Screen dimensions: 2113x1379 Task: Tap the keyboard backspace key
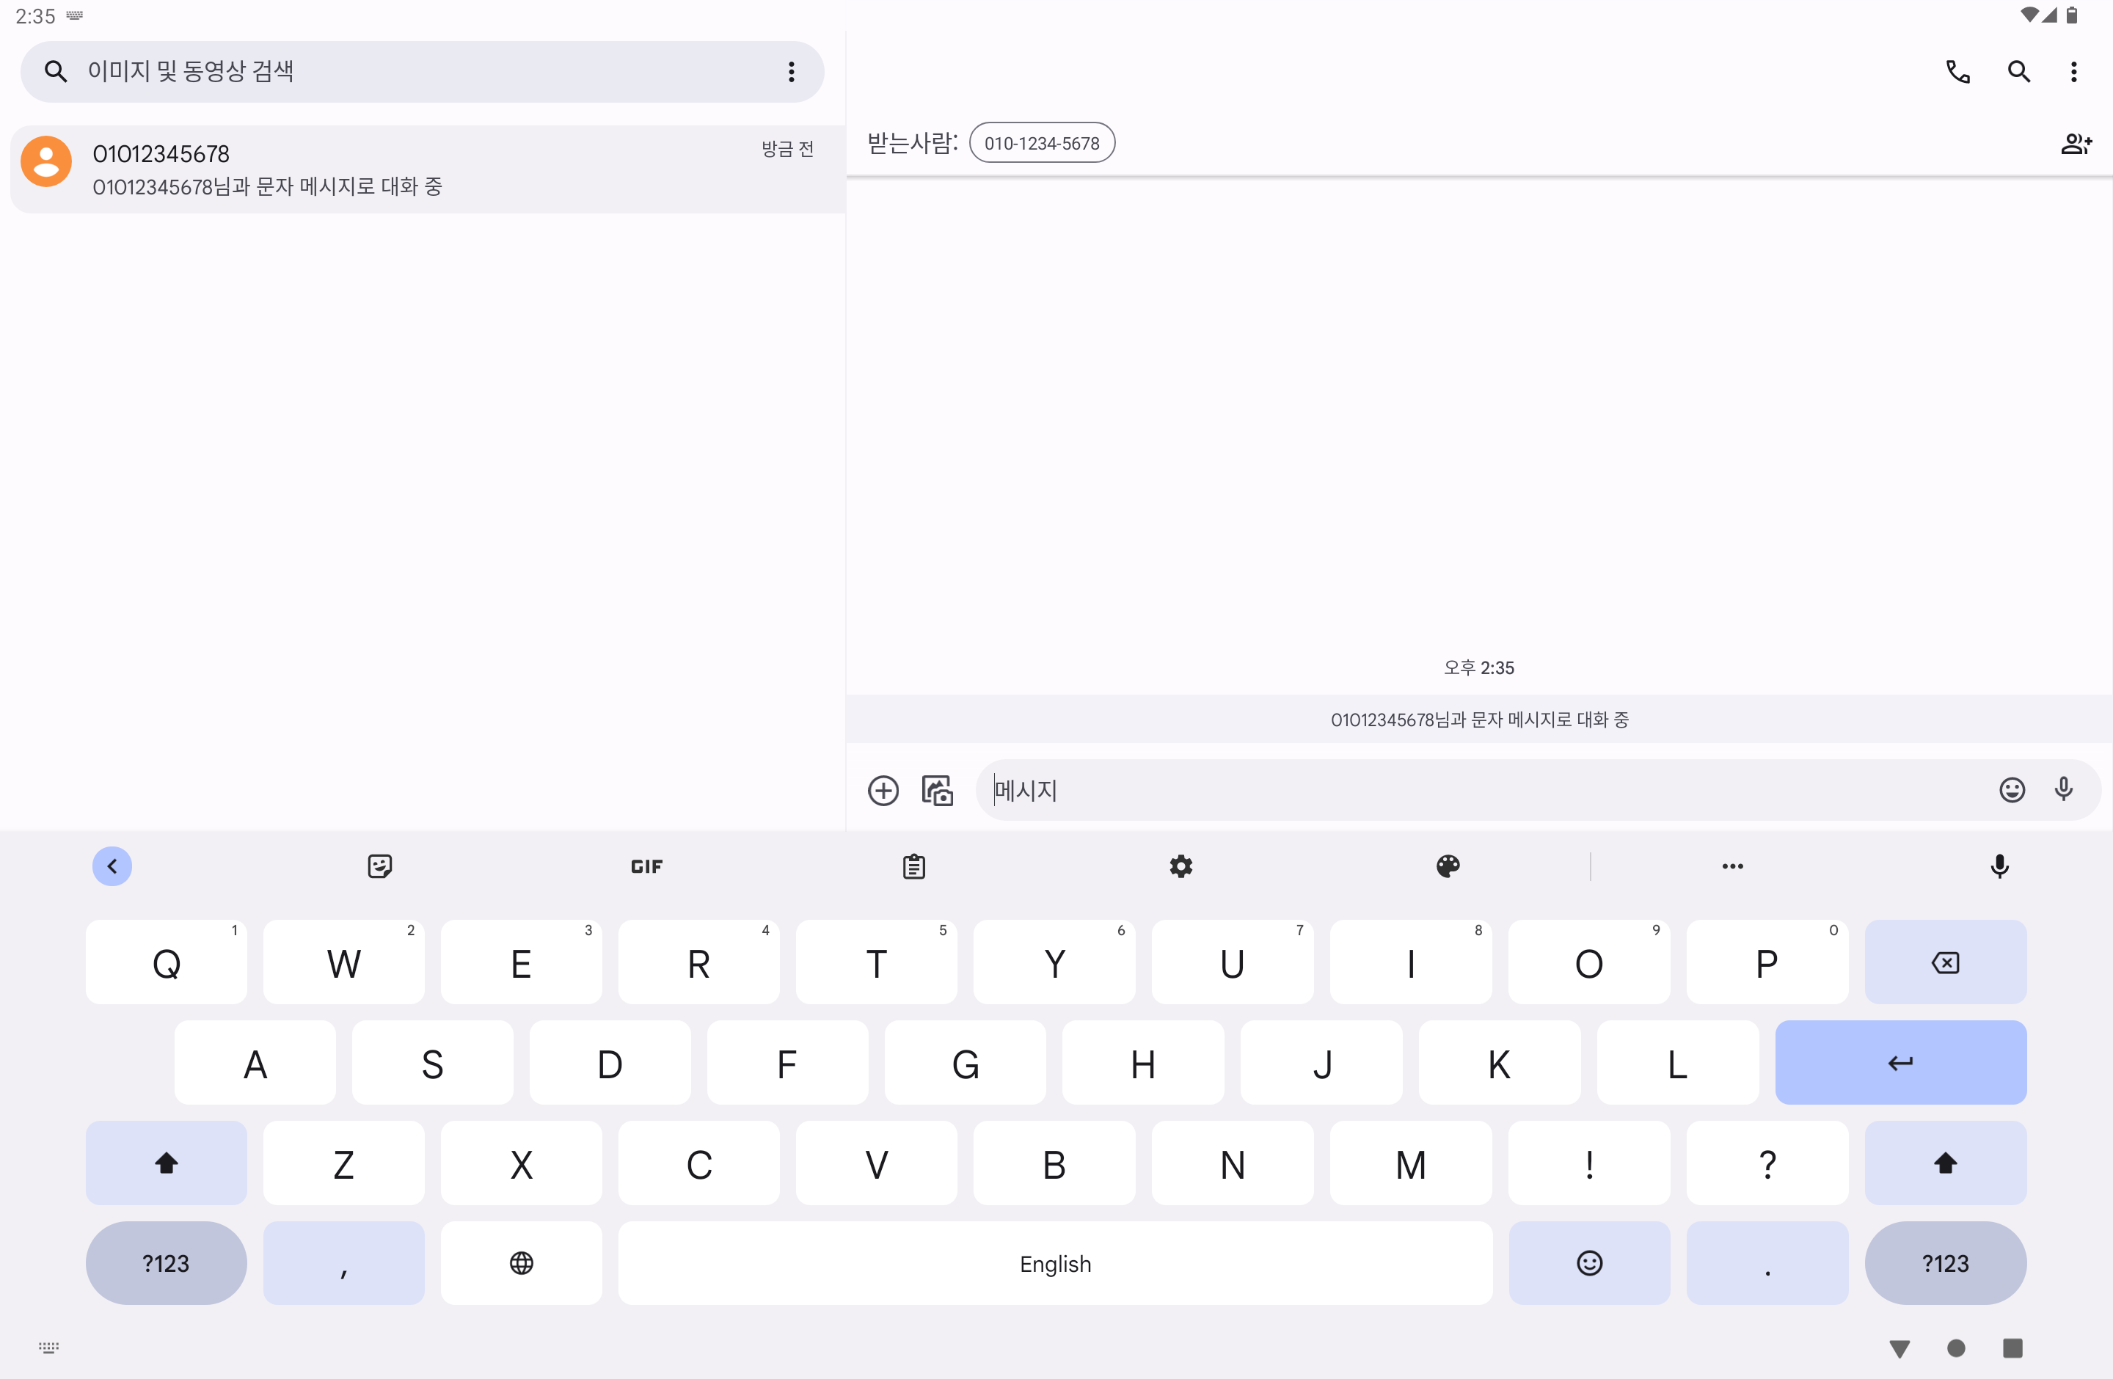(1944, 962)
